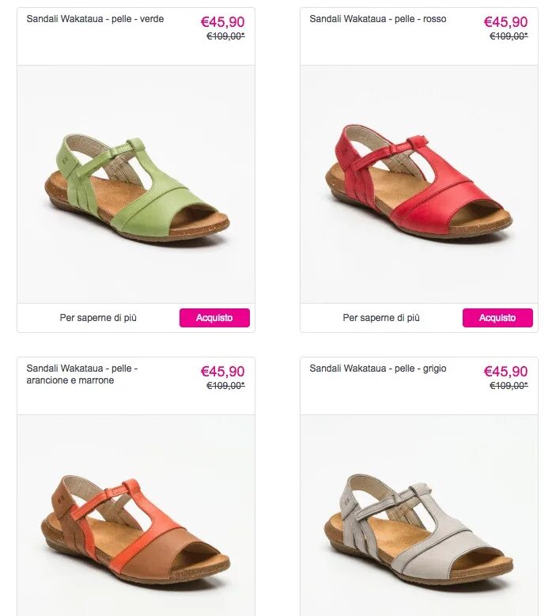Click crossed-out €109,00 price on orange-brown sandals

click(226, 386)
